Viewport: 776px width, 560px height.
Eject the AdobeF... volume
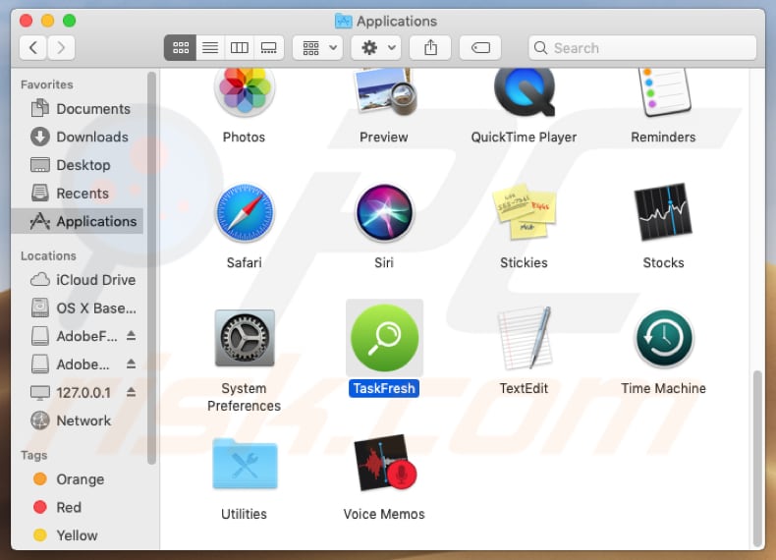pos(131,336)
